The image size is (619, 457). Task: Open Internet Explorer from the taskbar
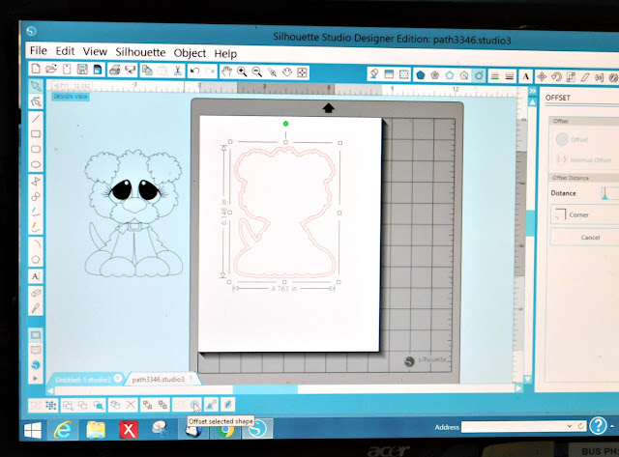pos(63,430)
